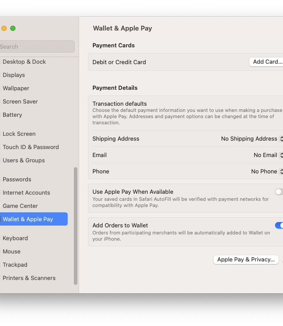This screenshot has height=326, width=283.
Task: Enable Use Apple Pay When Available
Action: (x=279, y=192)
